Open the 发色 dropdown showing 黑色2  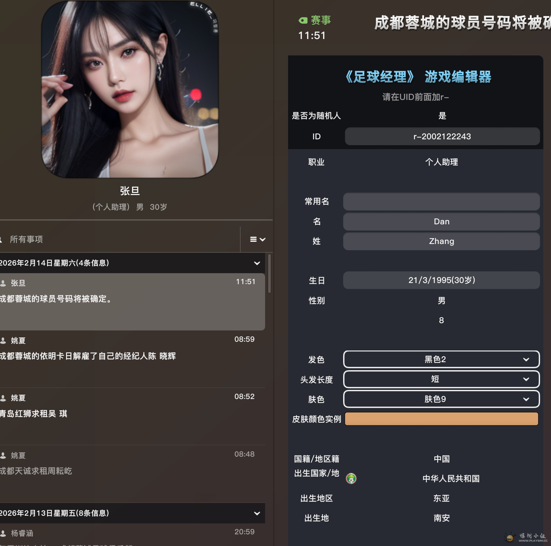tap(442, 359)
